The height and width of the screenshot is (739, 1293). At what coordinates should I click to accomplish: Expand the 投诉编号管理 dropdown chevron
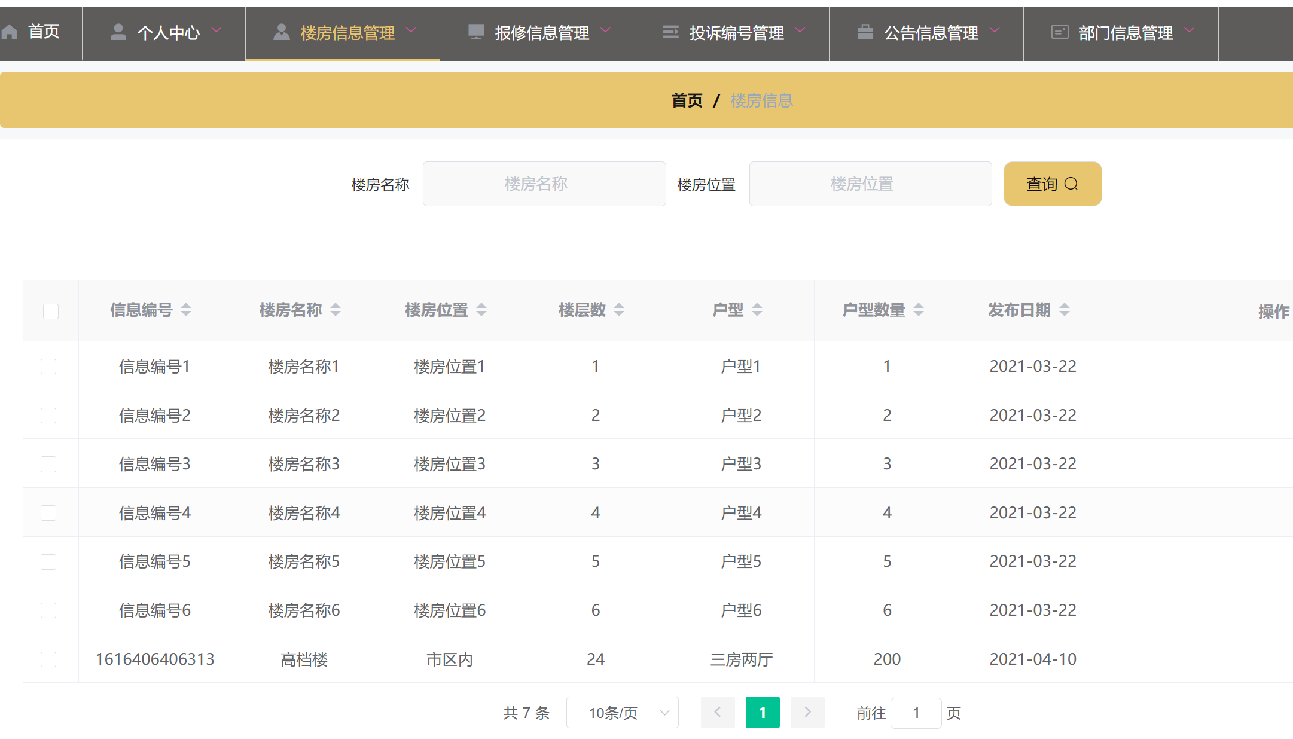click(x=800, y=30)
